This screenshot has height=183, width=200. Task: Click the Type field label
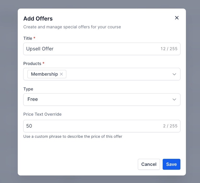(x=28, y=89)
